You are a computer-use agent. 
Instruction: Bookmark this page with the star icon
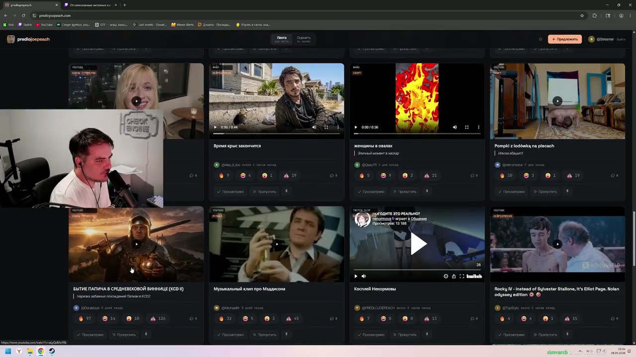click(582, 15)
